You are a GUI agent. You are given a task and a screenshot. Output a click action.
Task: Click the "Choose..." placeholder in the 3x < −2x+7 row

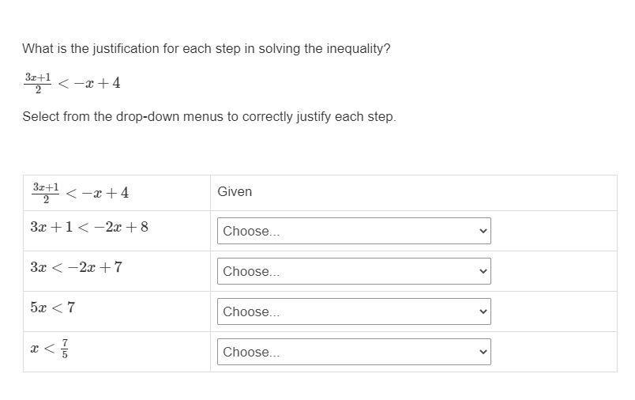pyautogui.click(x=251, y=271)
